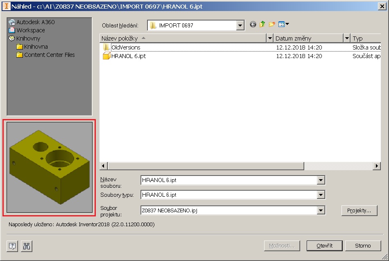Select Autodesk A360 in the sidebar
Image resolution: width=389 pixels, height=261 pixels.
point(35,22)
